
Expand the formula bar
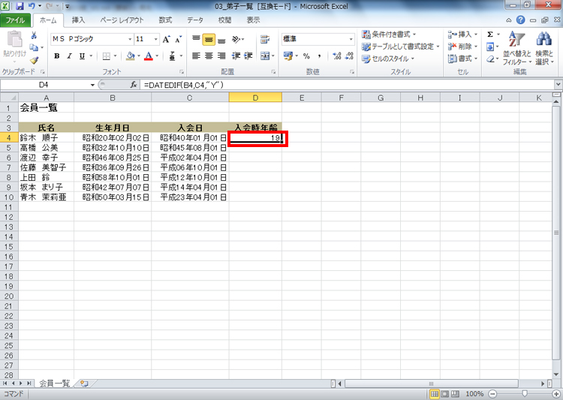click(558, 85)
